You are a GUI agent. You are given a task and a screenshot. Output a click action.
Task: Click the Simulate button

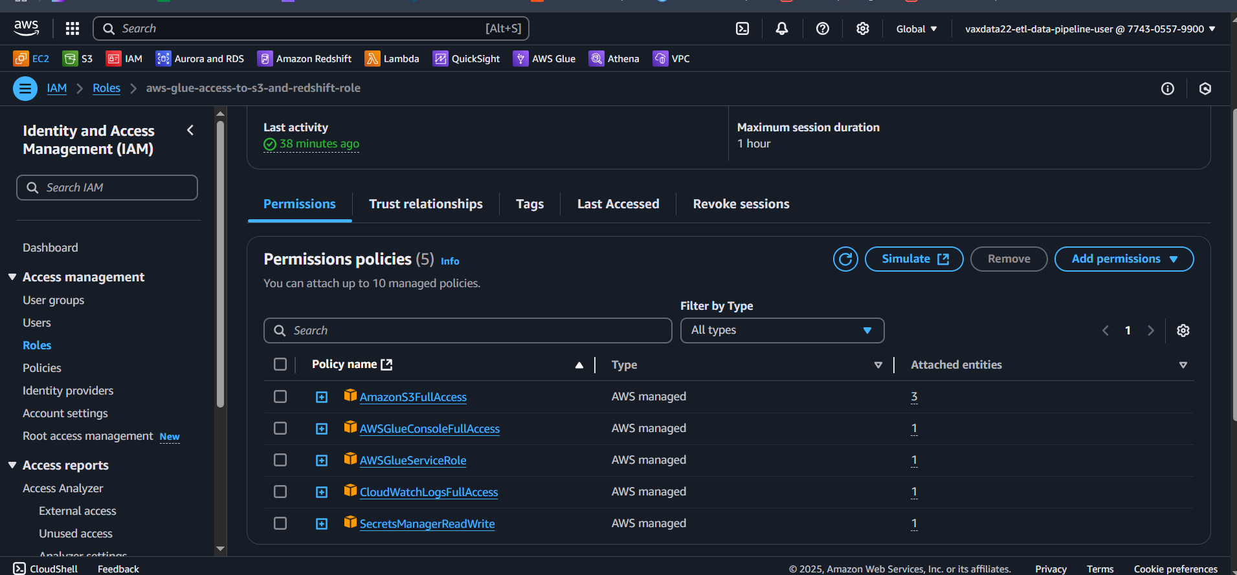click(914, 259)
